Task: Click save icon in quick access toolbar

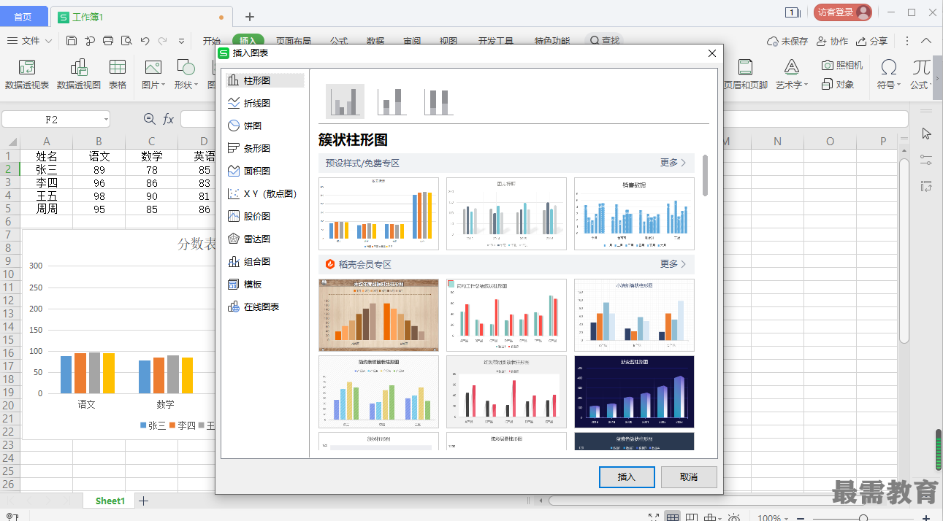Action: pyautogui.click(x=72, y=41)
